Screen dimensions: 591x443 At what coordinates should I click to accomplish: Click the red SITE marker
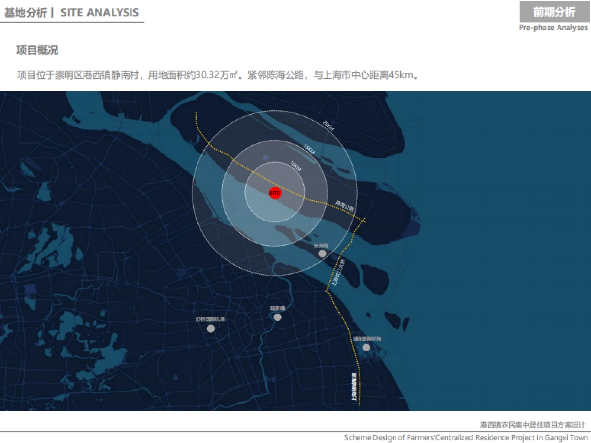(275, 193)
